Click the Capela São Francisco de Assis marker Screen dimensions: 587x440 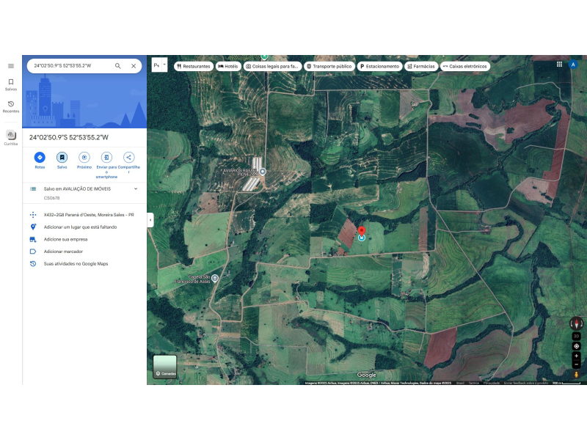215,278
